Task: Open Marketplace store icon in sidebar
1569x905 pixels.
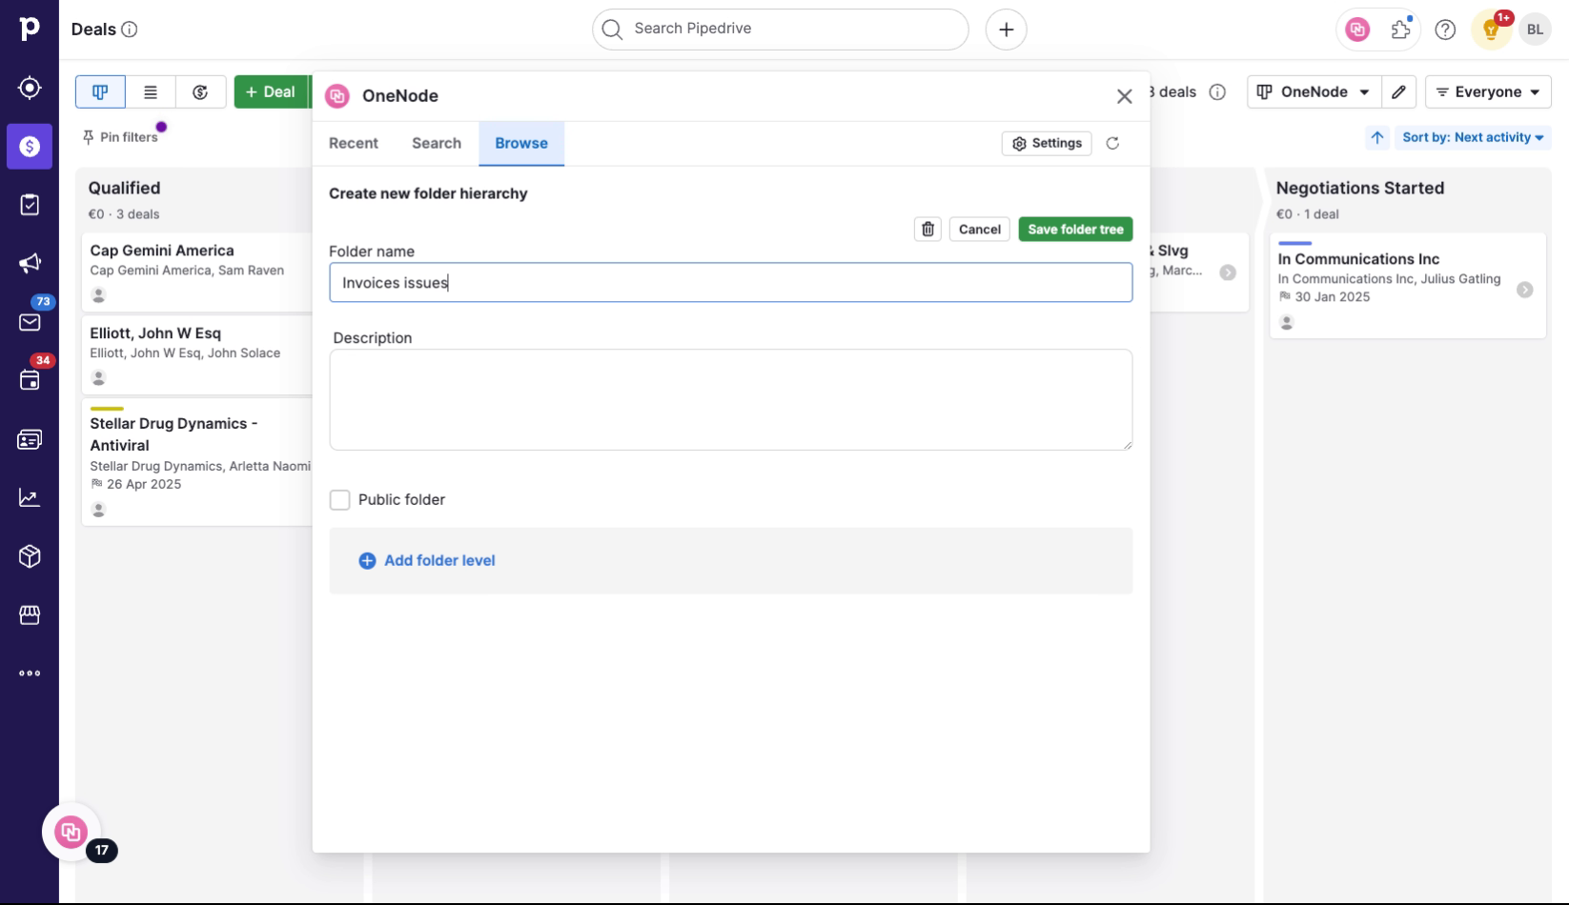Action: coord(30,614)
